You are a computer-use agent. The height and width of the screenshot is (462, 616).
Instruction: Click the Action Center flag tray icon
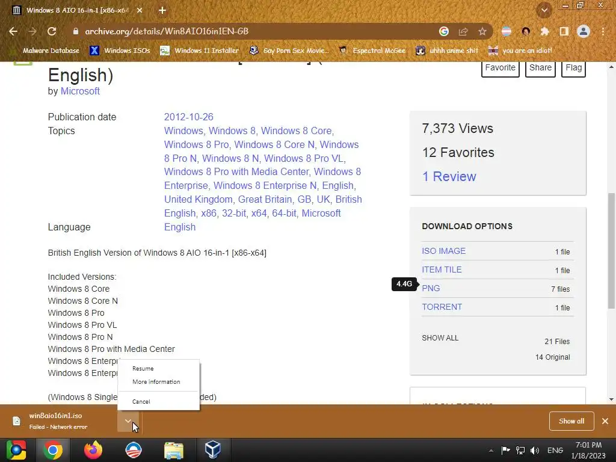click(x=505, y=451)
